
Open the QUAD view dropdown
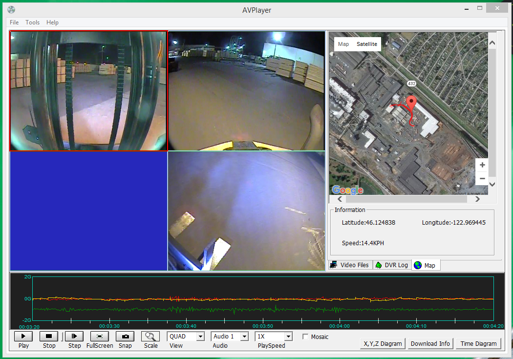click(200, 337)
